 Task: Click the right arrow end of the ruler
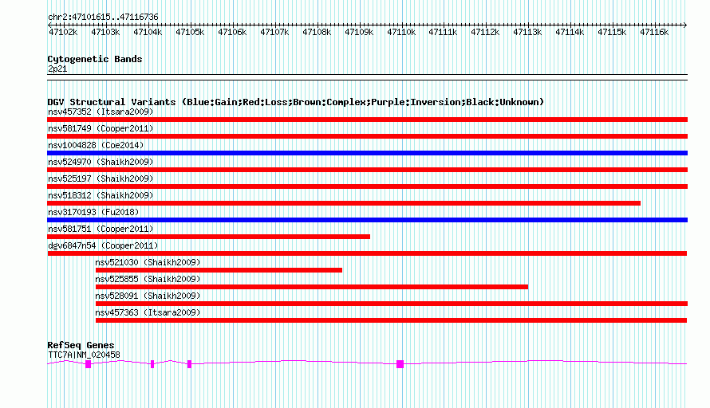(x=685, y=25)
